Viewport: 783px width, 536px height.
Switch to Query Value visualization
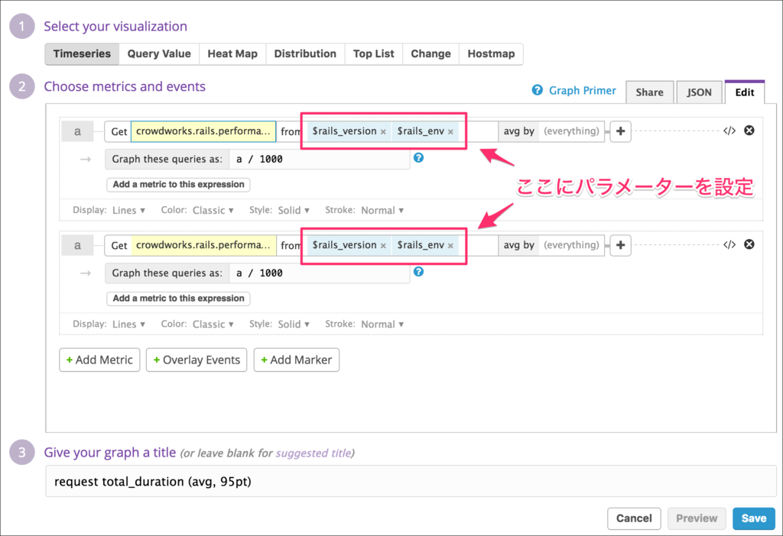(x=159, y=54)
